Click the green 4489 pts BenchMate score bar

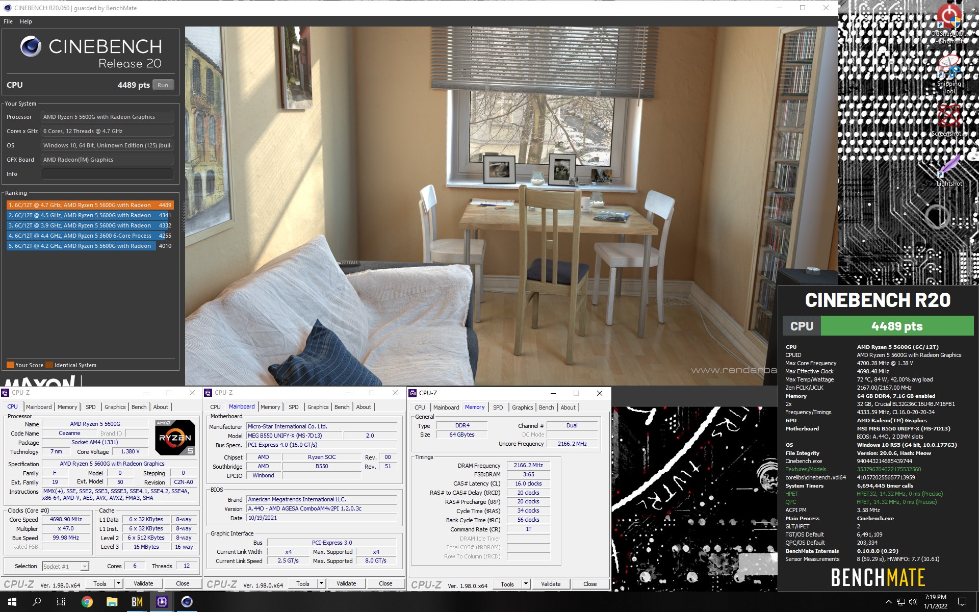[x=897, y=326]
